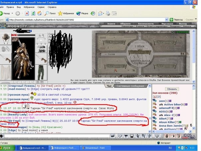The width and height of the screenshot is (201, 151).
Task: Click the gloves equipment slot
Action: [6, 49]
